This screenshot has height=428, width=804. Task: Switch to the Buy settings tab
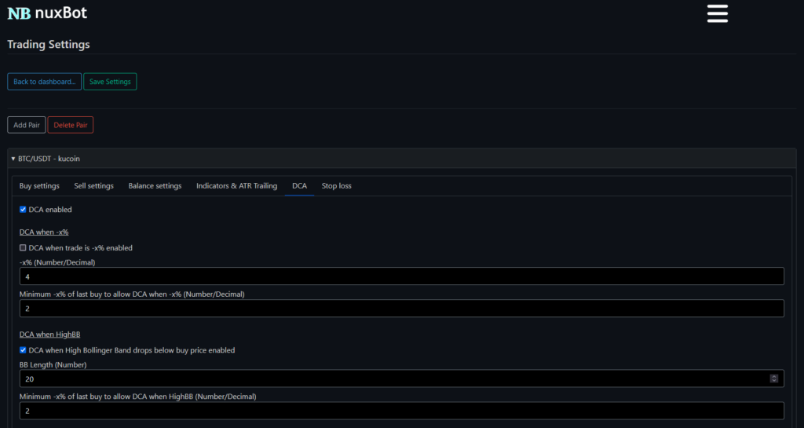coord(39,186)
